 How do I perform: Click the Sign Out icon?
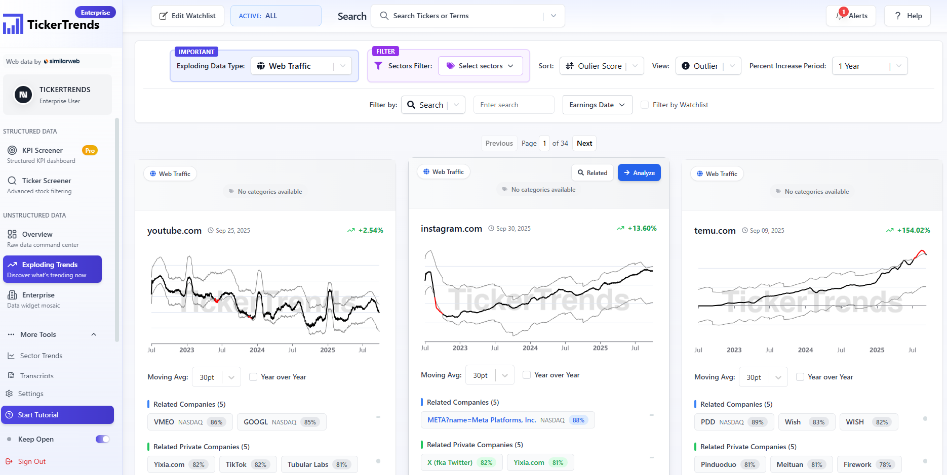9,461
